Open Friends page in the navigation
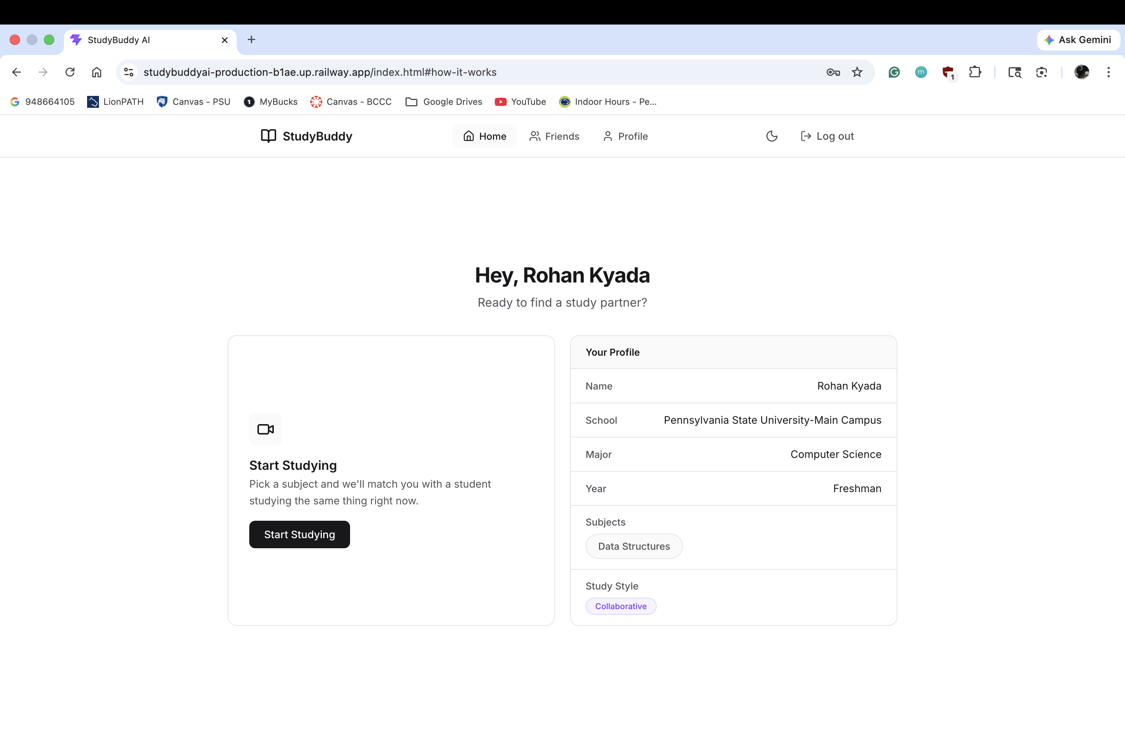 [x=554, y=136]
